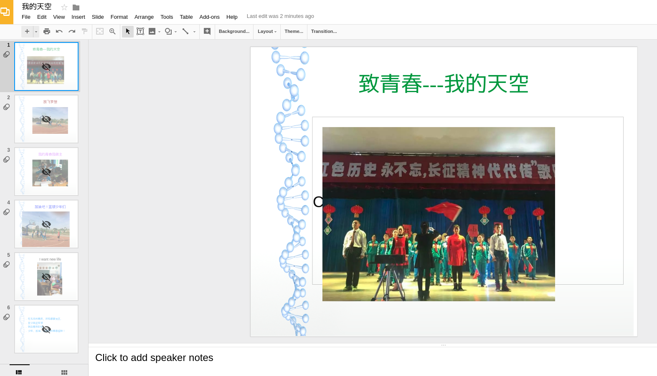657x376 pixels.
Task: Open the Format menu
Action: click(x=119, y=17)
